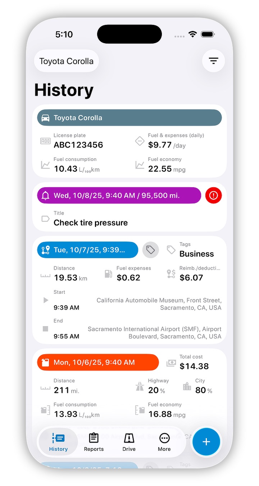This screenshot has width=259, height=486.
Task: Switch to the Reports tab
Action: coord(94,442)
